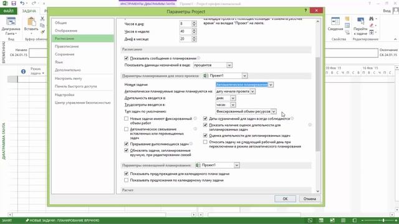
Task: Click the team planner view icon in status bar
Action: click(x=332, y=220)
